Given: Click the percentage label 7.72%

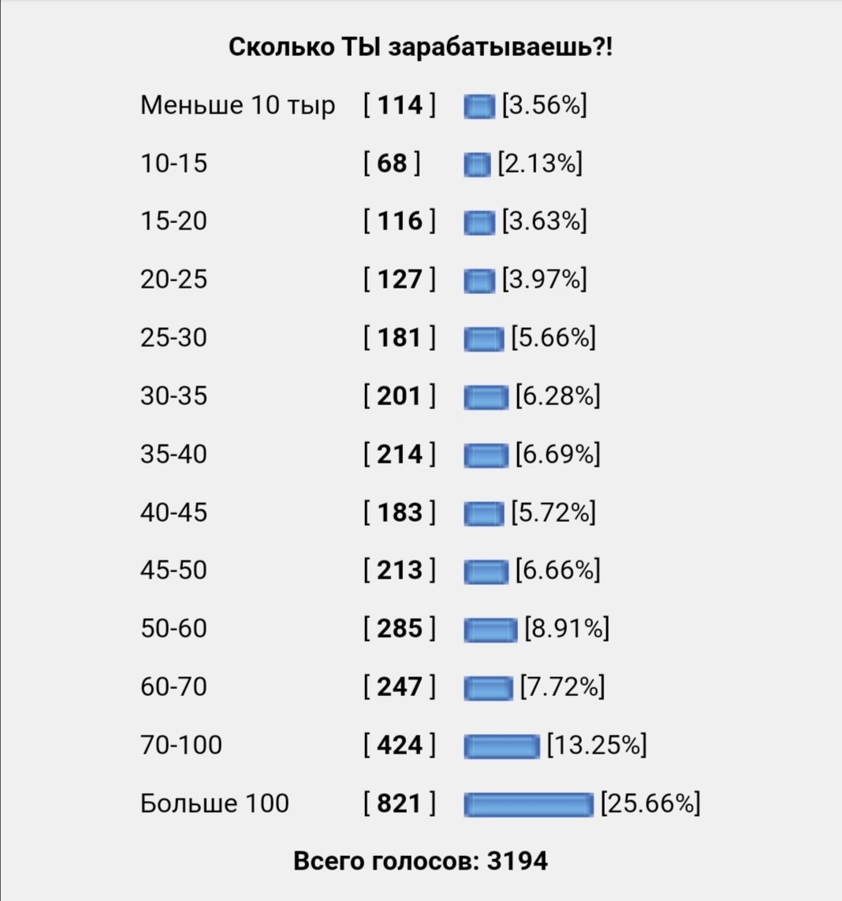Looking at the screenshot, I should pos(562,687).
